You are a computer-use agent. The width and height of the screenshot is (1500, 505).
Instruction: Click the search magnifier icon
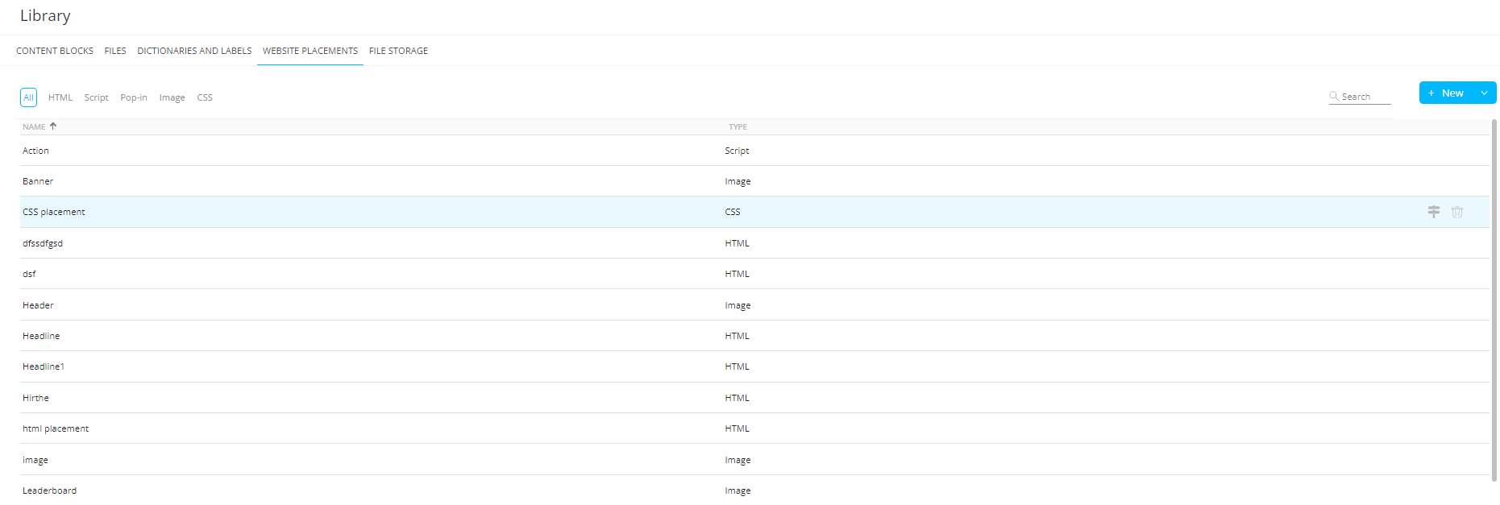(x=1334, y=96)
